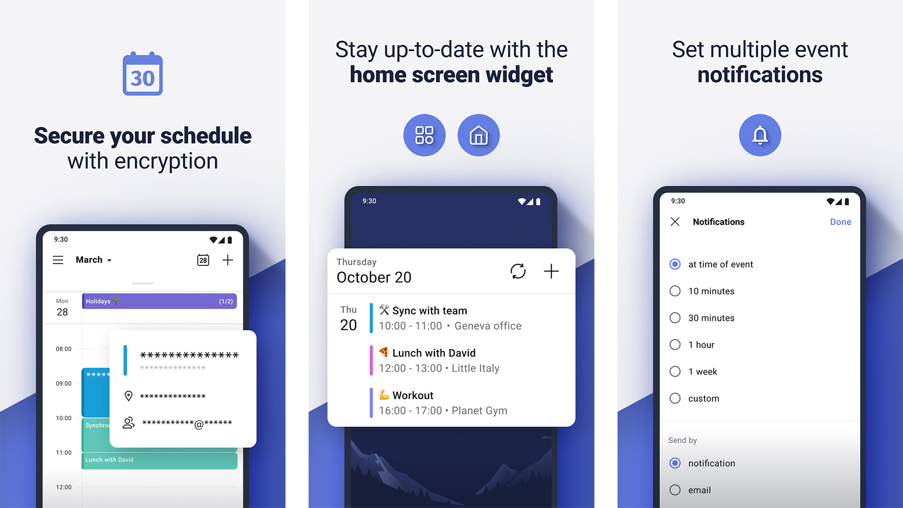Click the app grid widget icon
903x508 pixels.
click(x=424, y=134)
